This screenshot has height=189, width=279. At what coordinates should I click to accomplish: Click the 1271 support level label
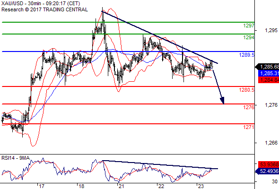249,127
